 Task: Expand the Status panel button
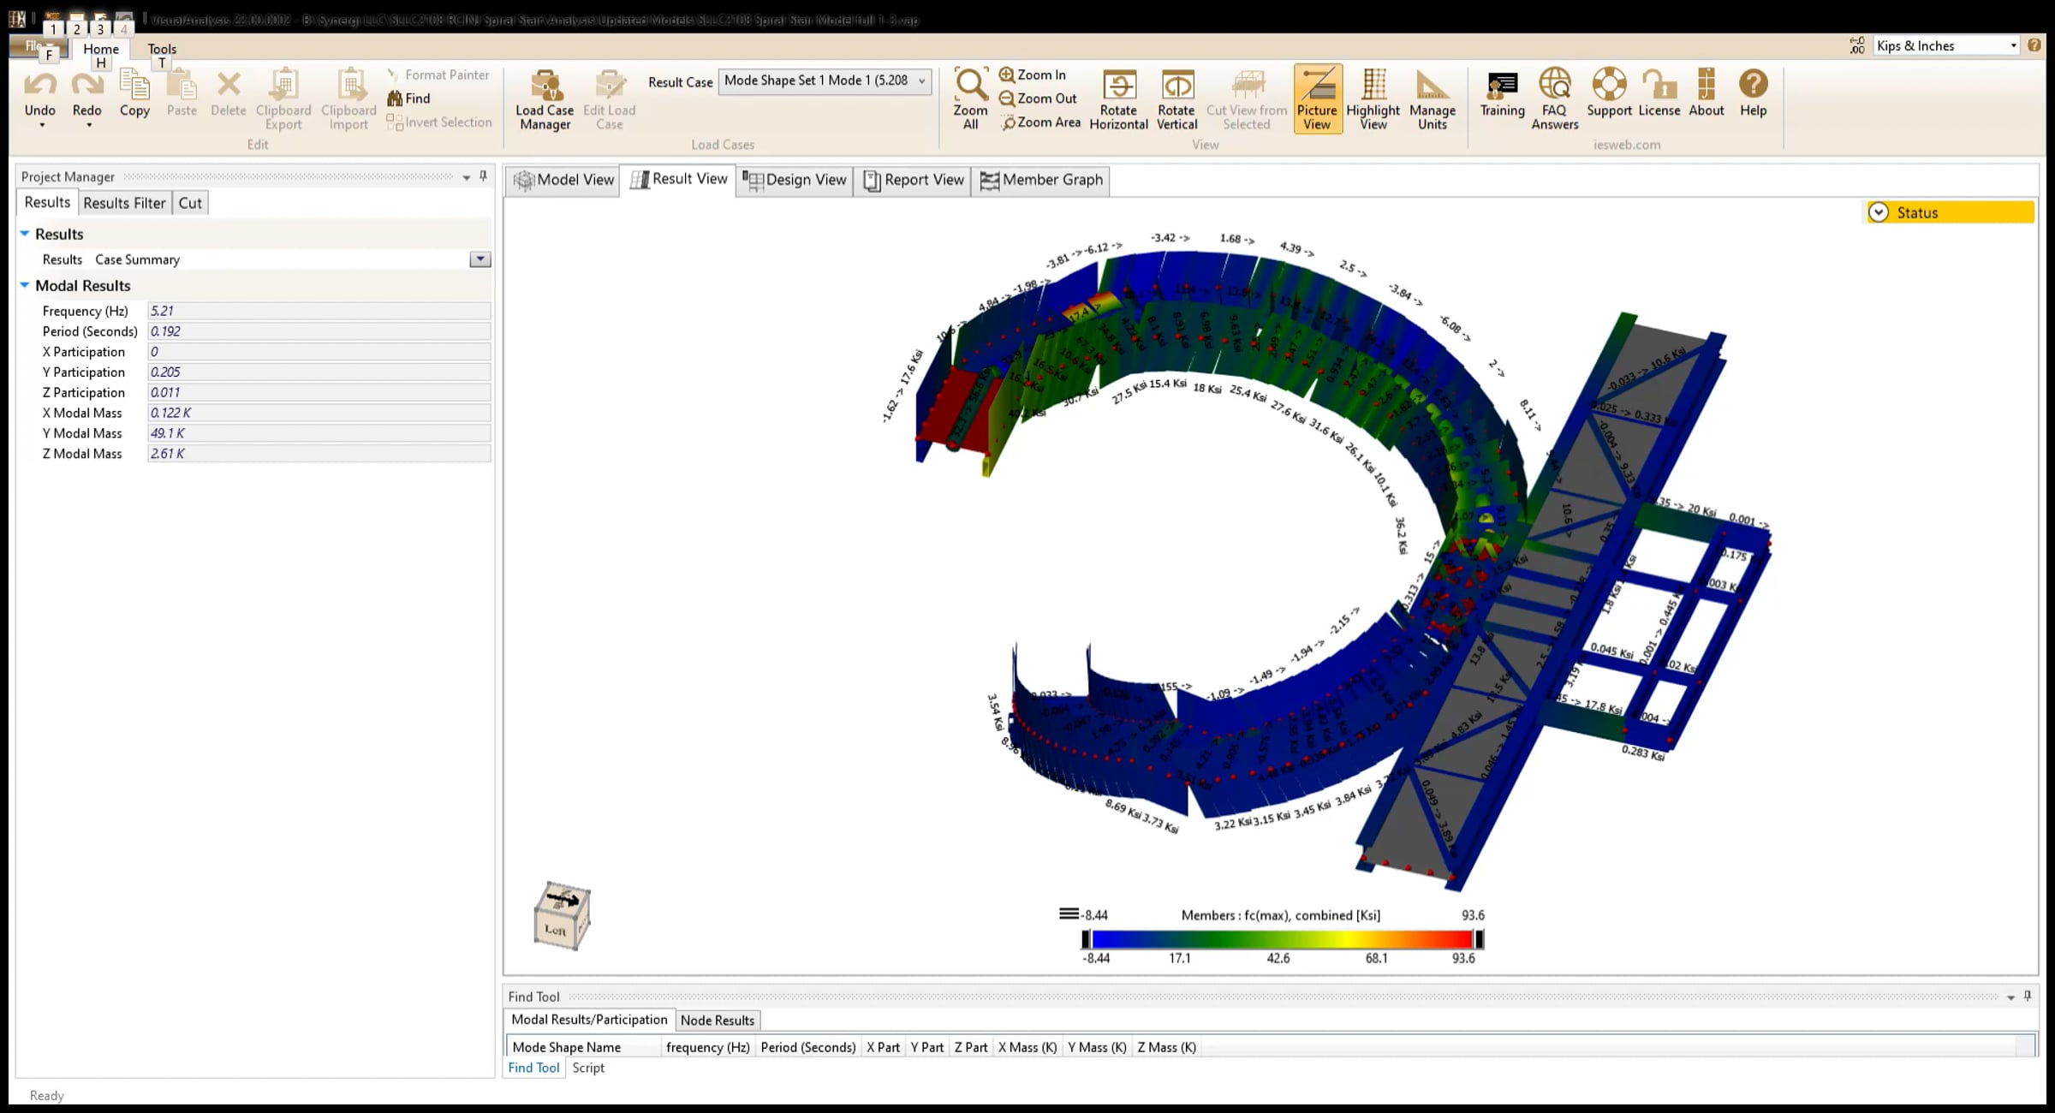(1879, 212)
